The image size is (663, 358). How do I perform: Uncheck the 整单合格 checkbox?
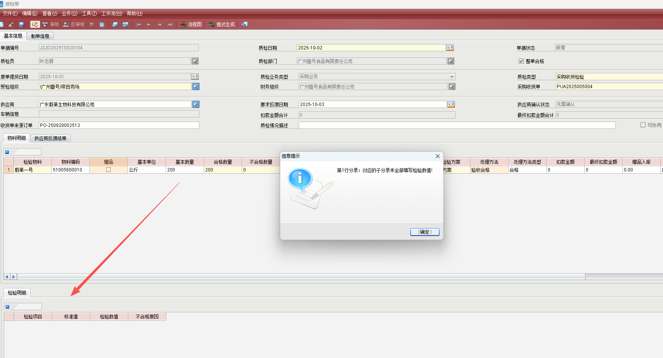521,61
